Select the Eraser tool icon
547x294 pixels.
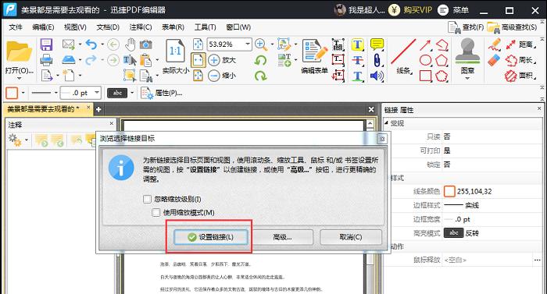[494, 60]
